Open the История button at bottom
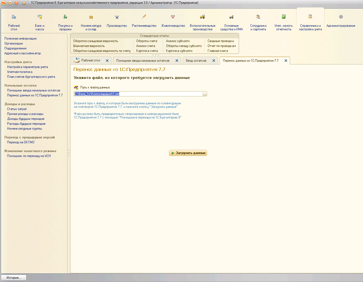 click(14, 278)
